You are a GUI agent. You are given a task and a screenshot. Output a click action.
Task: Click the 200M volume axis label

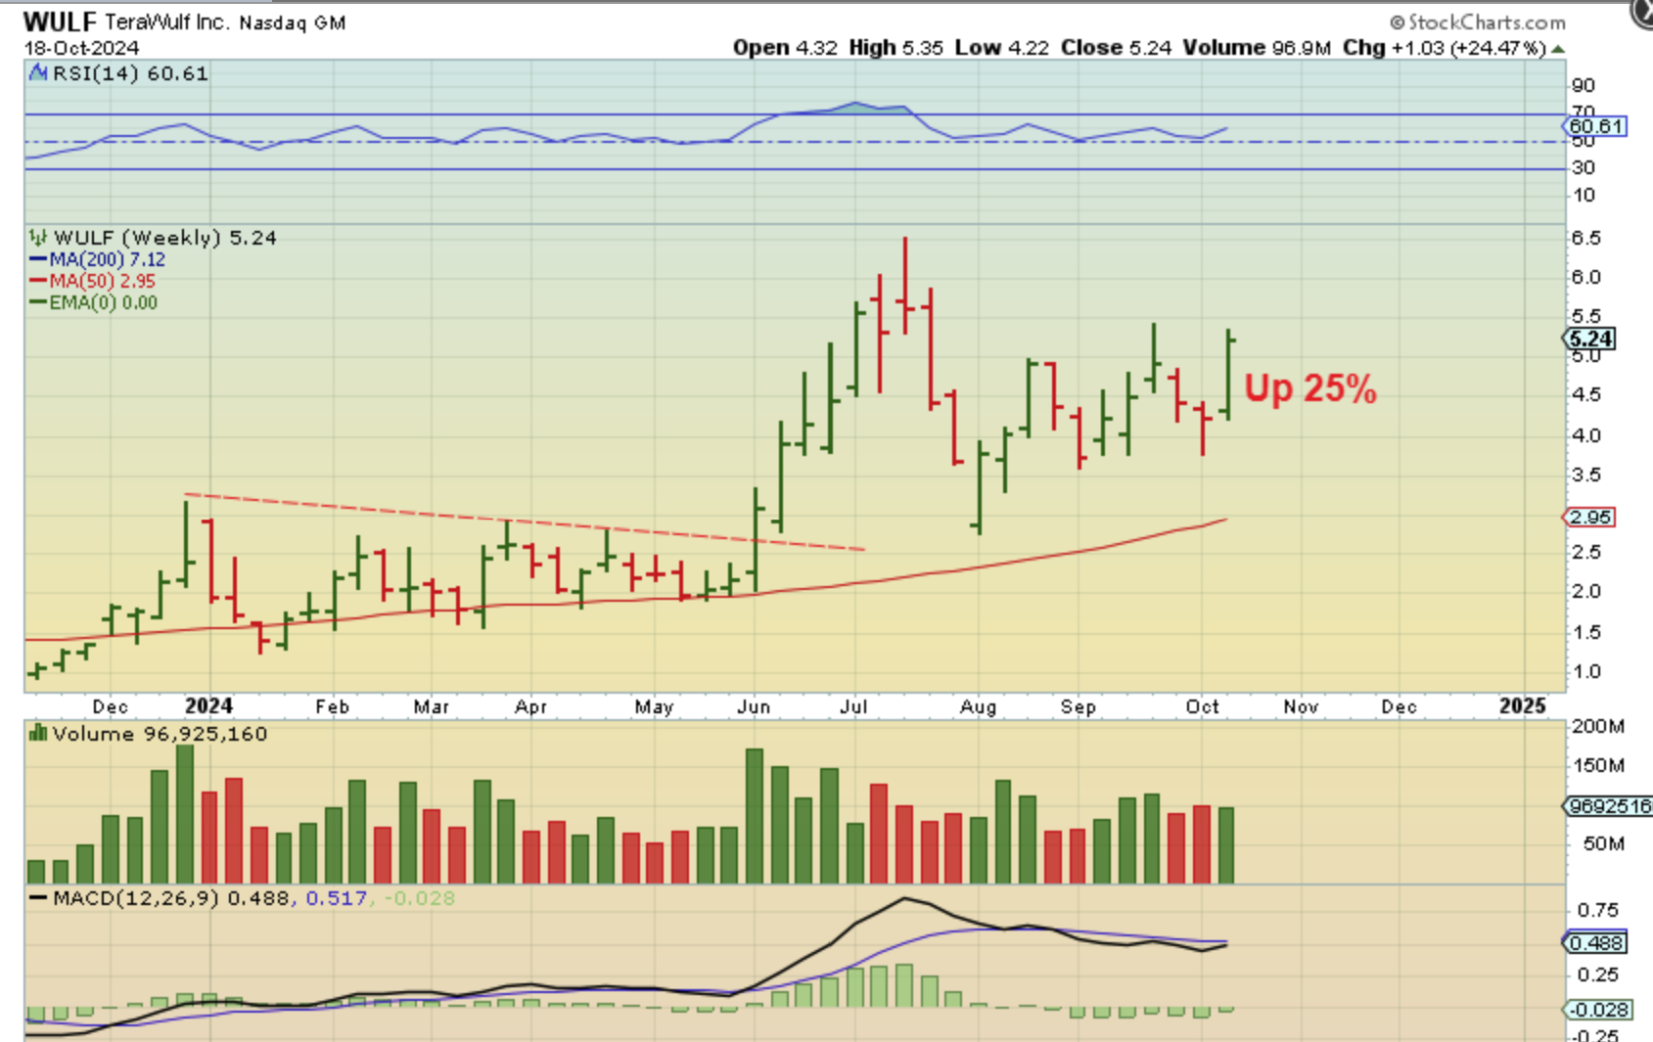(1598, 727)
